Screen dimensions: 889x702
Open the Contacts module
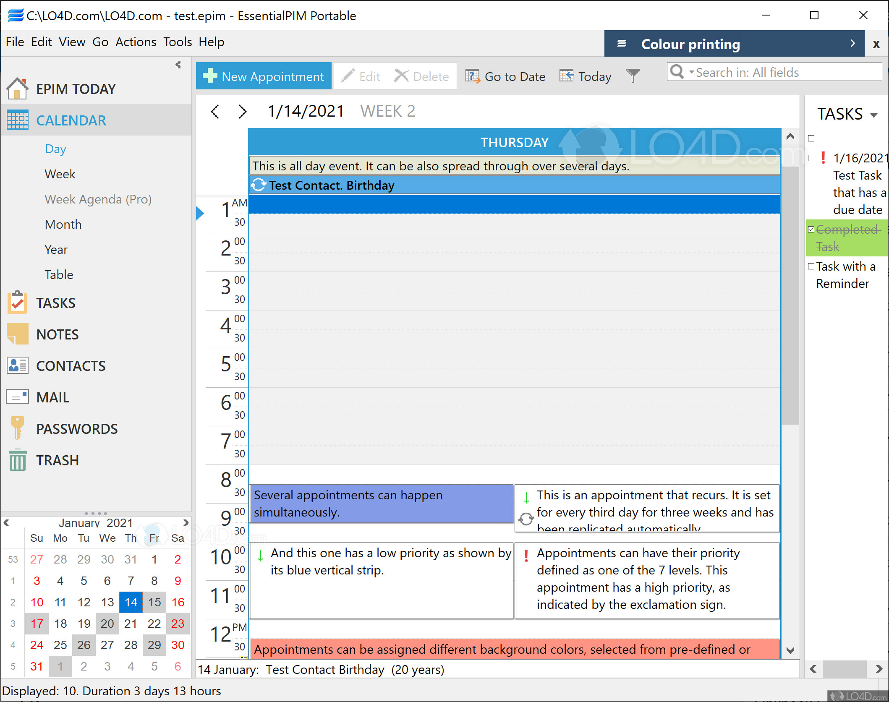pos(71,366)
